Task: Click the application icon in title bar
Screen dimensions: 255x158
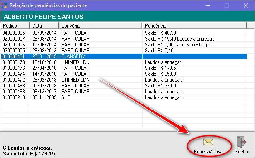Action: pyautogui.click(x=4, y=5)
